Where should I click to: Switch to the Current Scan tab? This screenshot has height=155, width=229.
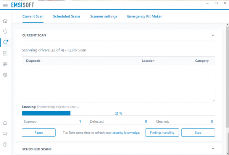[33, 16]
